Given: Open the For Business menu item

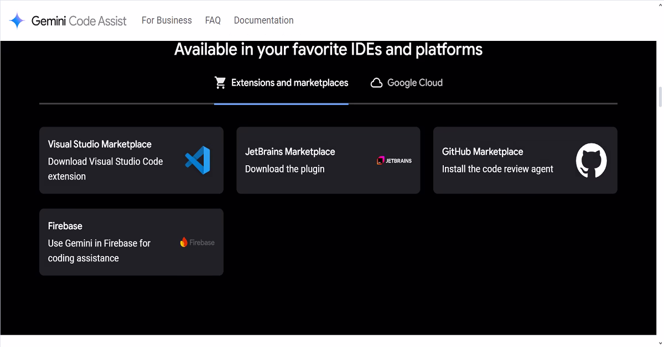Looking at the screenshot, I should coord(167,20).
